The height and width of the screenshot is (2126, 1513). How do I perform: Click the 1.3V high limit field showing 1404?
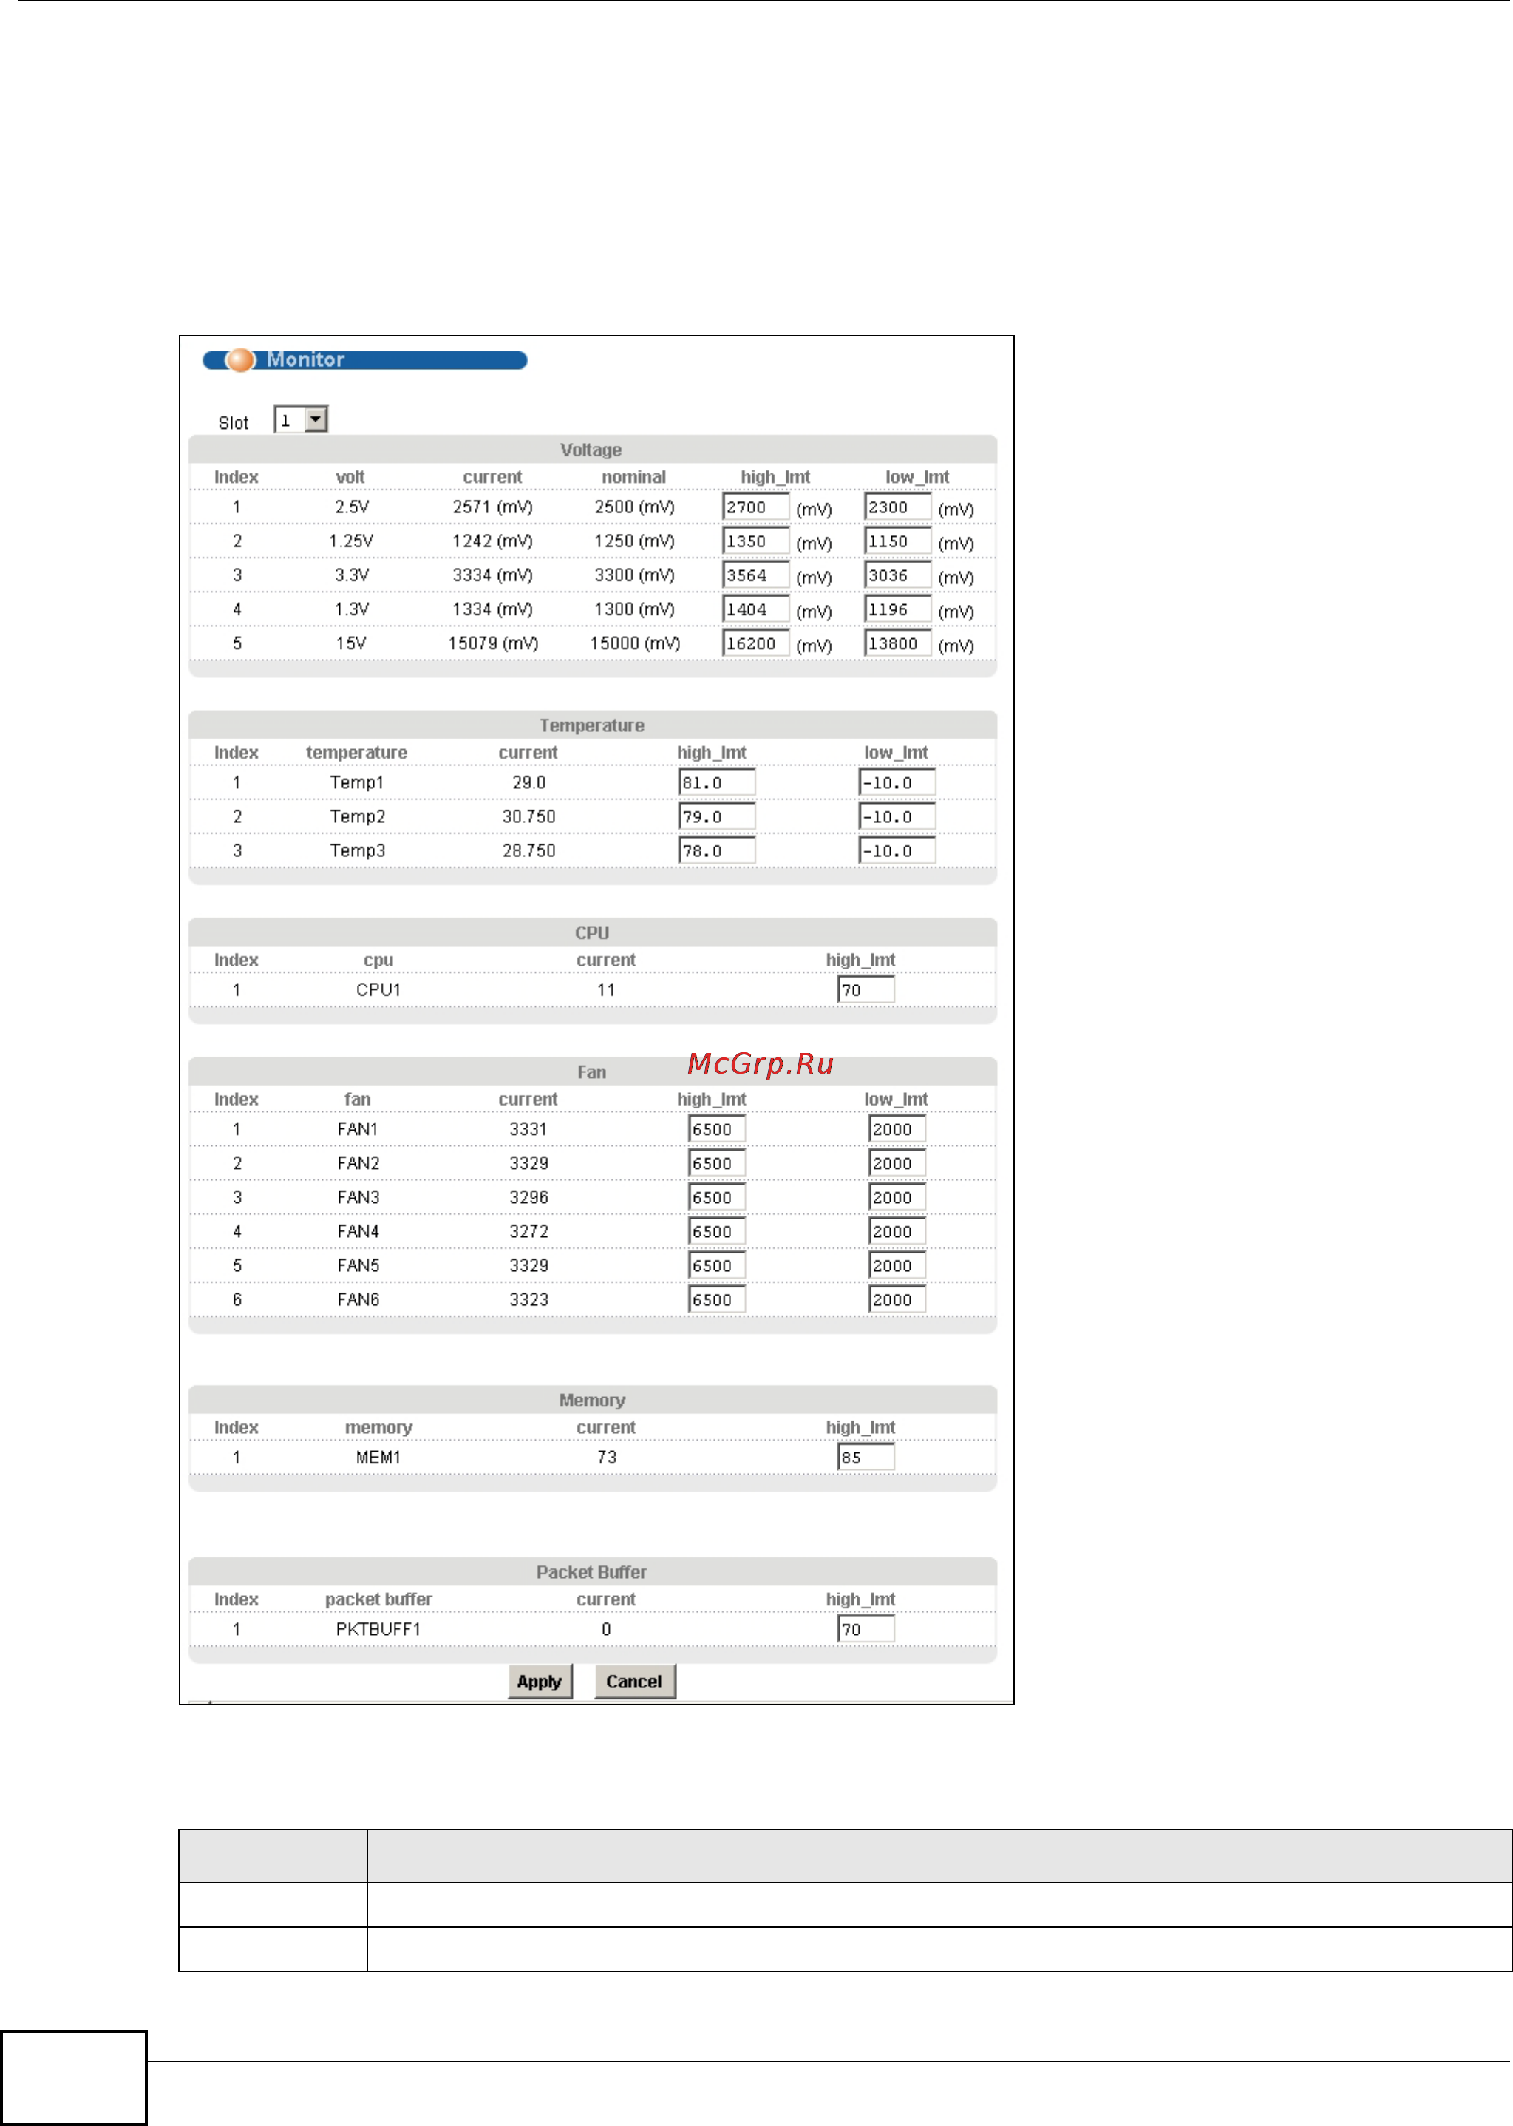755,609
